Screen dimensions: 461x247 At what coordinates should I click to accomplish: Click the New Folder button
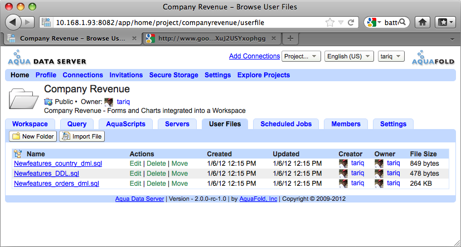[x=33, y=136]
